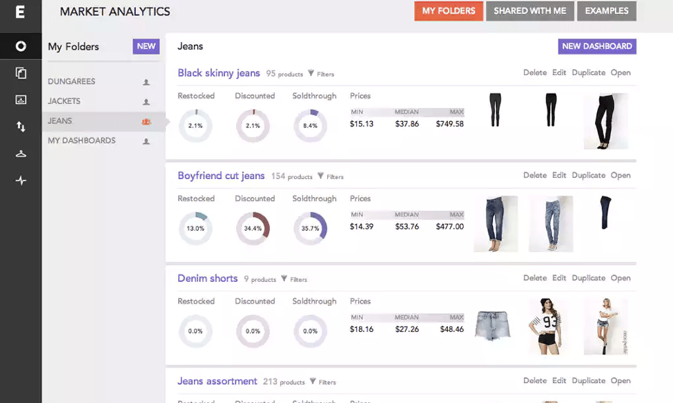Create a folder with the NEW button
Viewport: 673px width, 403px height.
pyautogui.click(x=146, y=46)
